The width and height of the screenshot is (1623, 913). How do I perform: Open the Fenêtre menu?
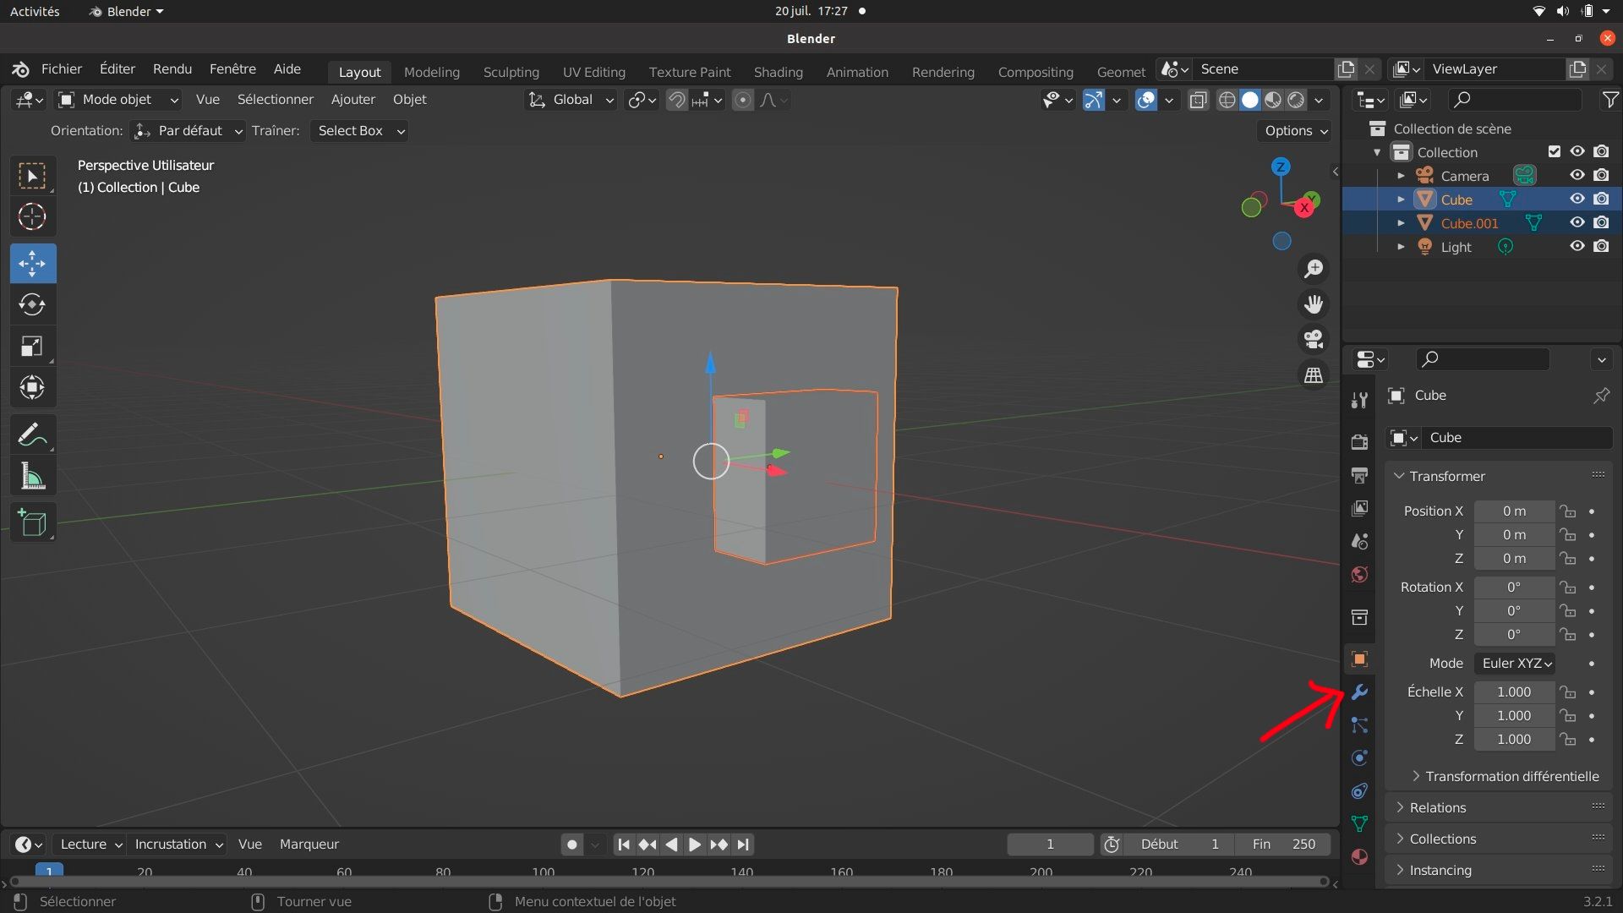click(232, 69)
